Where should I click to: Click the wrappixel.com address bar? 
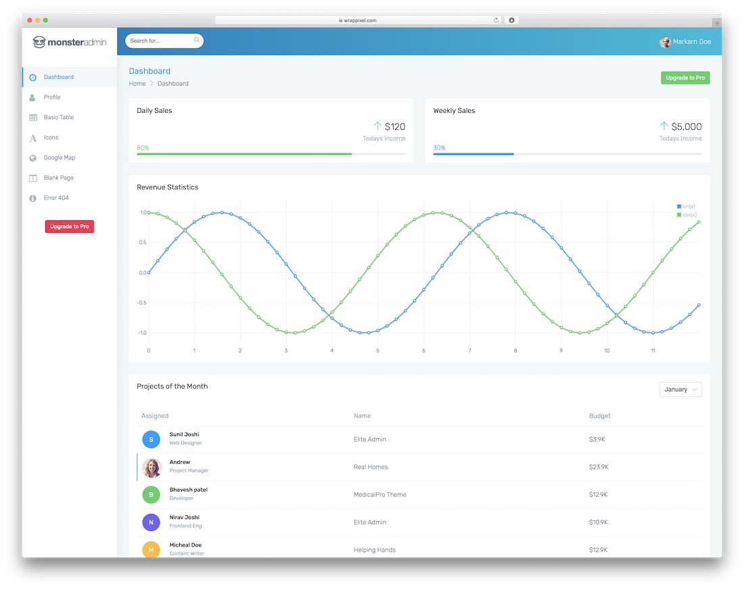pyautogui.click(x=358, y=20)
